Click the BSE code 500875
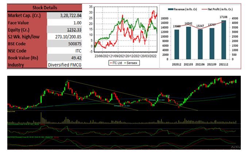The width and height of the screenshot is (247, 153). point(75,44)
